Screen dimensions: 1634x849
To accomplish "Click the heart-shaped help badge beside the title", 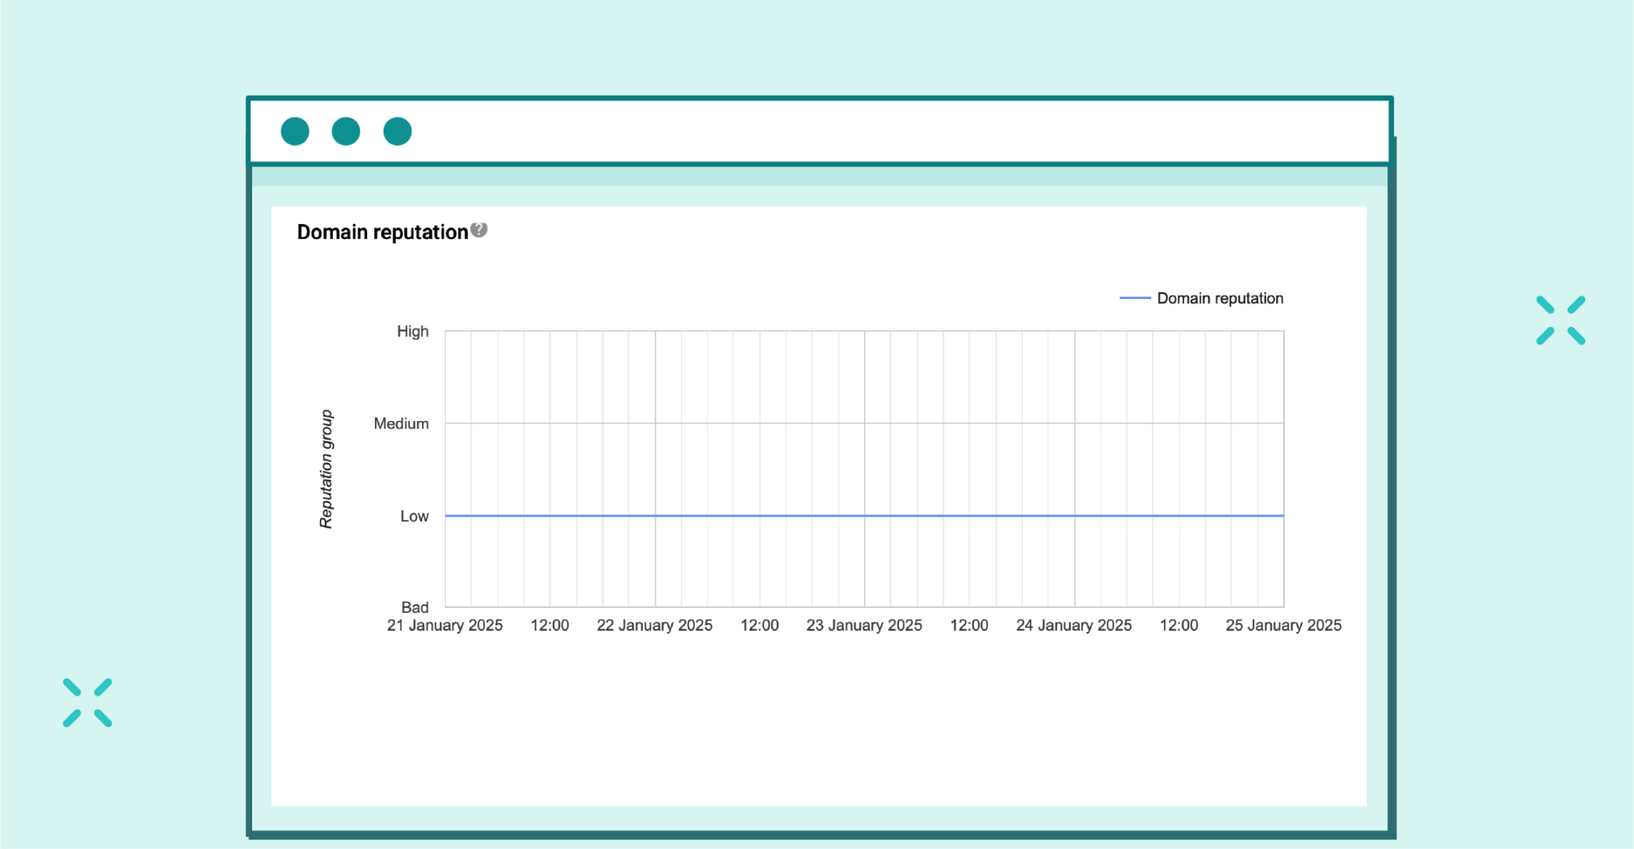I will 480,230.
